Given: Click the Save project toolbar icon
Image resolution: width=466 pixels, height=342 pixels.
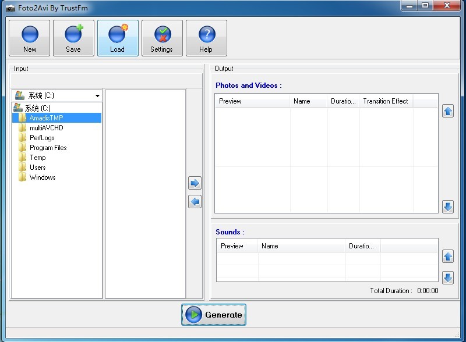Looking at the screenshot, I should [x=73, y=38].
